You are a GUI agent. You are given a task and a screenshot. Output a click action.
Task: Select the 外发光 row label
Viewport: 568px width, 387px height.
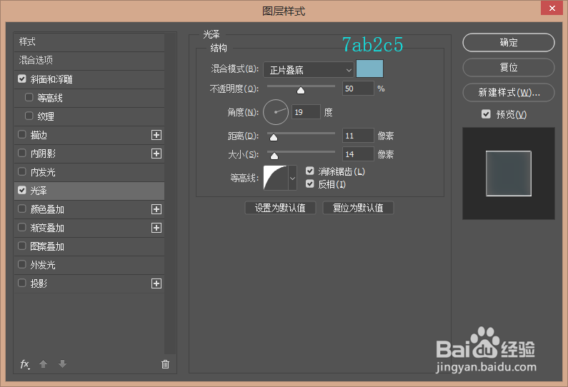point(43,266)
